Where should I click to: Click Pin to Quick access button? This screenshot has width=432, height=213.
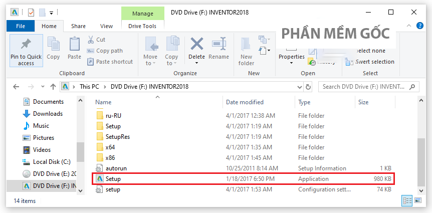pyautogui.click(x=26, y=51)
